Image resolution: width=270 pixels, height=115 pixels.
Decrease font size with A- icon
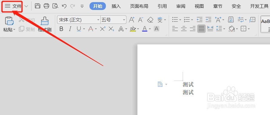tap(141, 20)
